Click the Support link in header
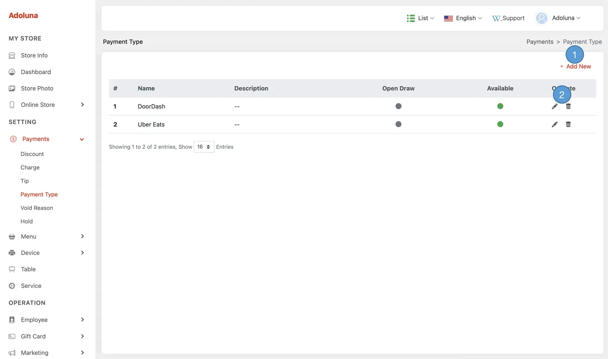 click(513, 18)
